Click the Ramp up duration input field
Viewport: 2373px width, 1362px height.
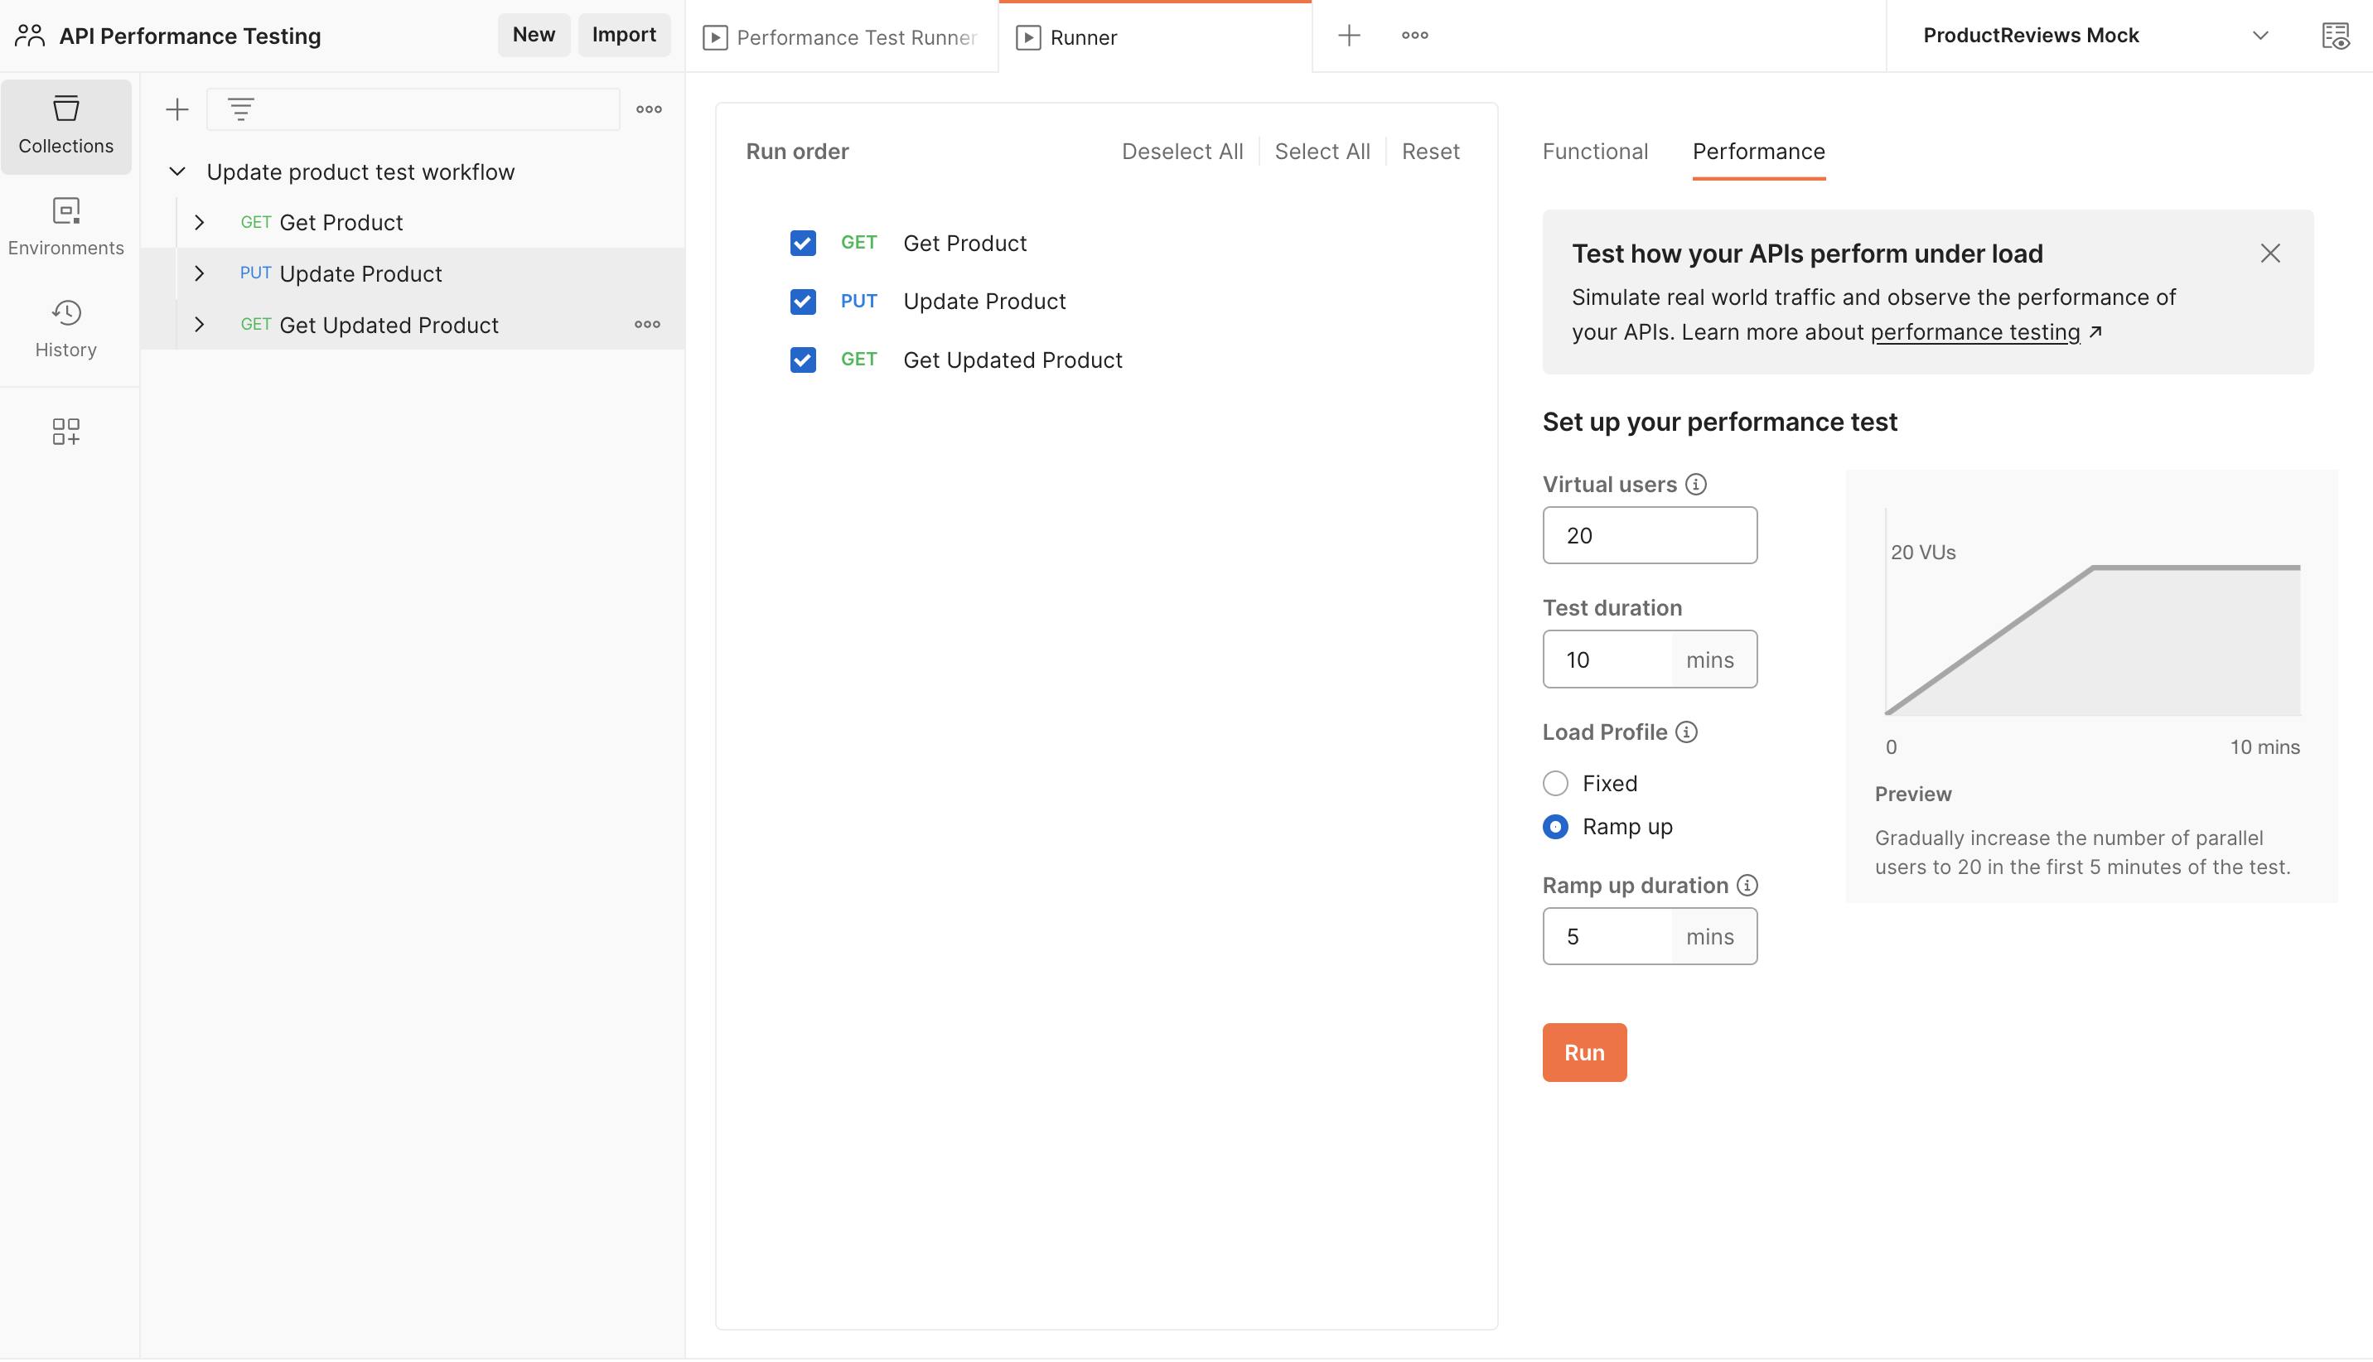(1607, 936)
